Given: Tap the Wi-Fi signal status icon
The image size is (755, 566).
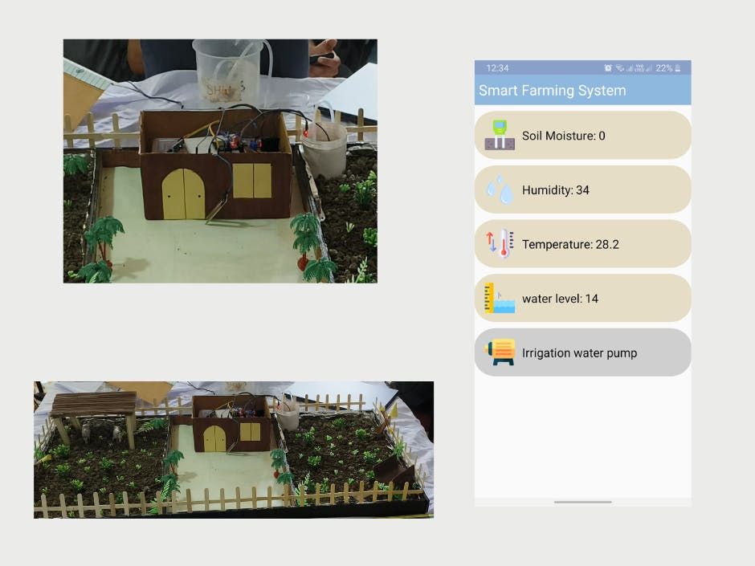Looking at the screenshot, I should click(x=620, y=68).
